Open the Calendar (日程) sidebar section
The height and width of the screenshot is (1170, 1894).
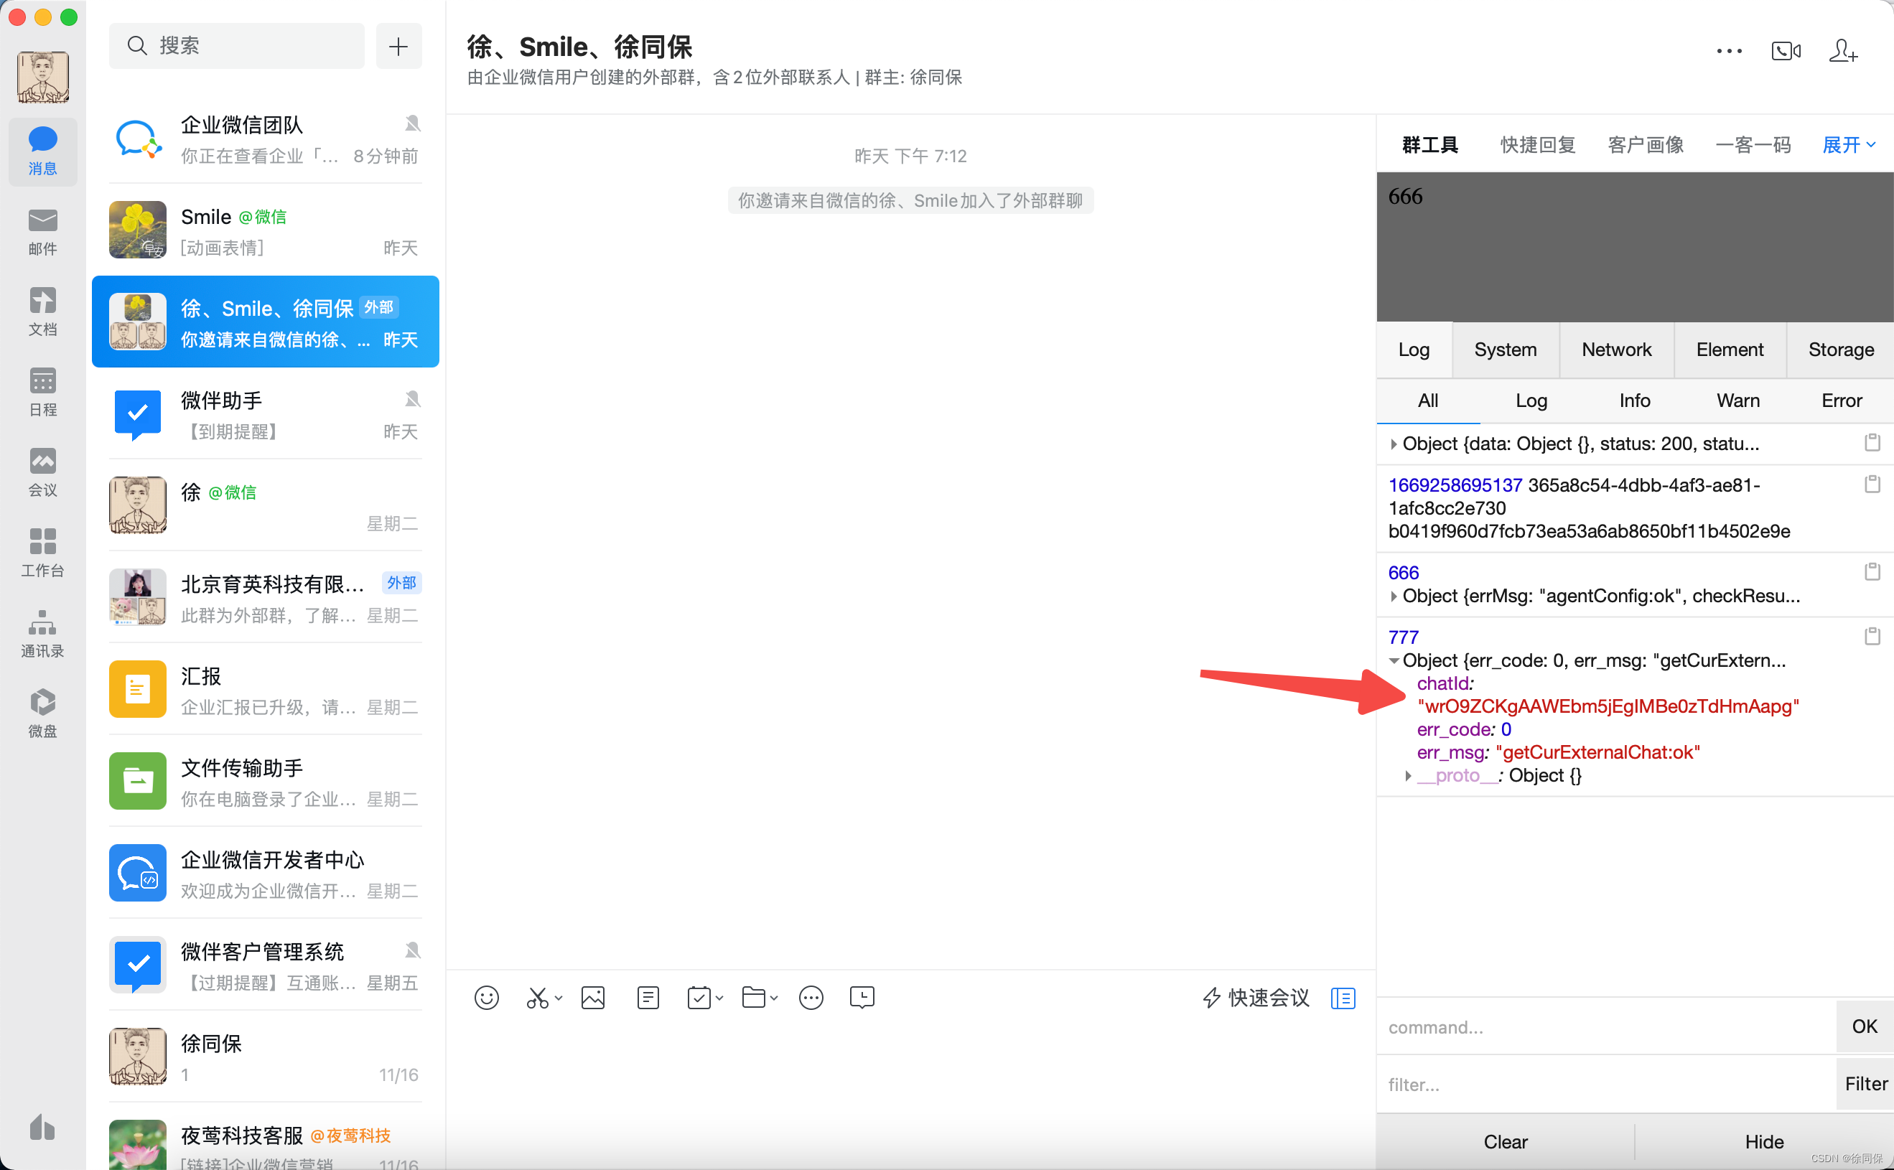[42, 393]
